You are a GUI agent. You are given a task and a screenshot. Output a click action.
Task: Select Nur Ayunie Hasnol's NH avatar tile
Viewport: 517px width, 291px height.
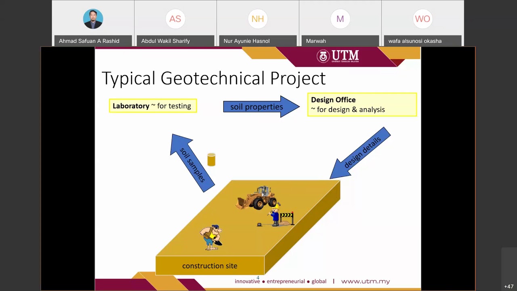click(258, 23)
